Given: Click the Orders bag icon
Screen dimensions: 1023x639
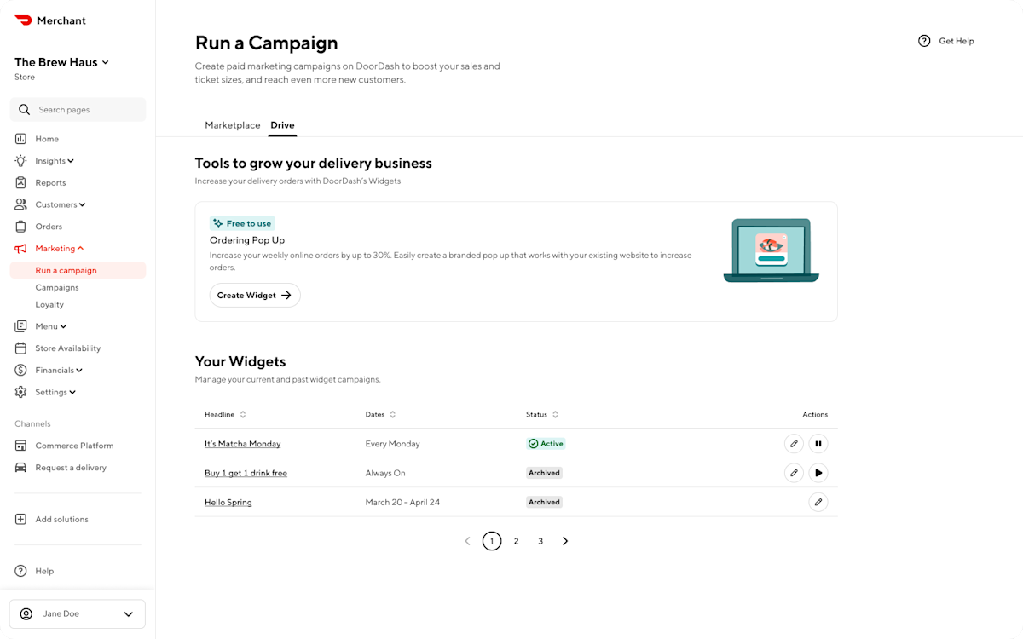Looking at the screenshot, I should (20, 227).
